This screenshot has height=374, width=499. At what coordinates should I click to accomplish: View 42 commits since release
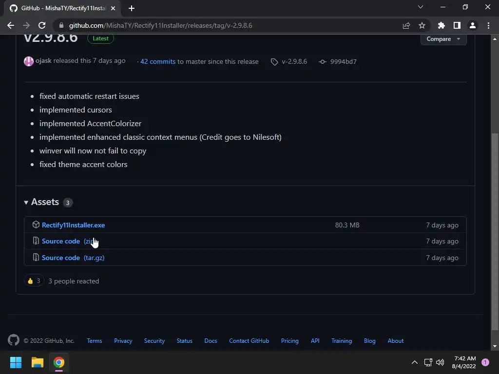pyautogui.click(x=158, y=62)
